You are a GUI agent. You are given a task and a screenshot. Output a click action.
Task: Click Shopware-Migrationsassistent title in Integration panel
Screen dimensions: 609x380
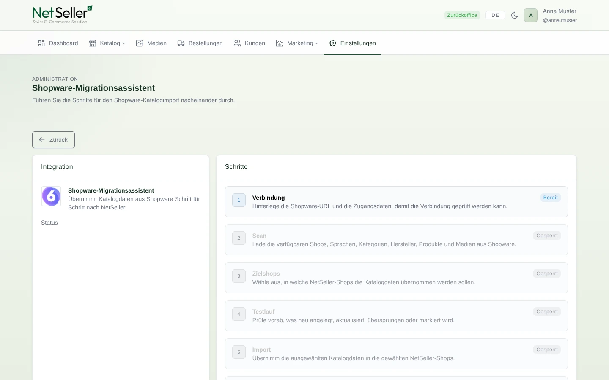pyautogui.click(x=111, y=190)
